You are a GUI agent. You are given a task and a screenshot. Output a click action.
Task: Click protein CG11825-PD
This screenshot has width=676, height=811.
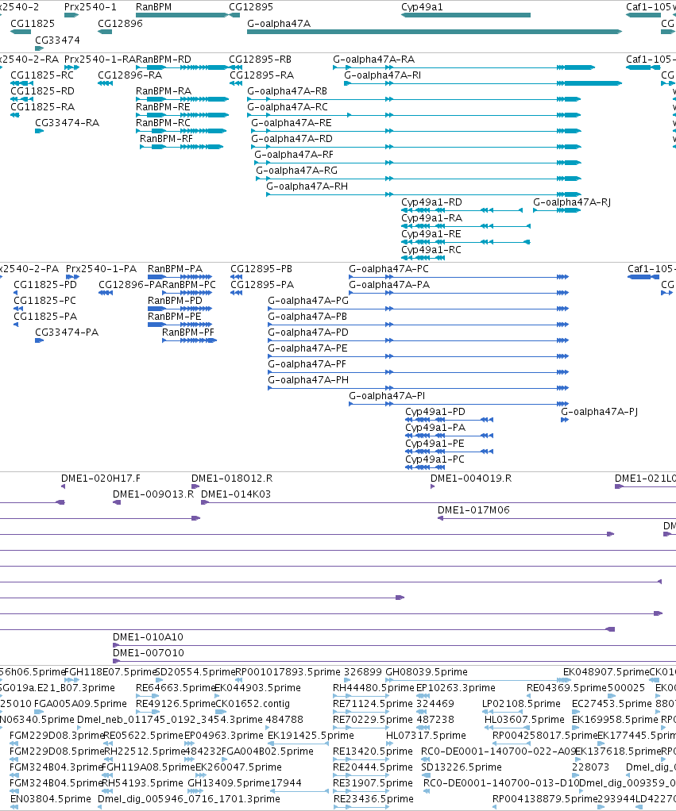click(45, 285)
